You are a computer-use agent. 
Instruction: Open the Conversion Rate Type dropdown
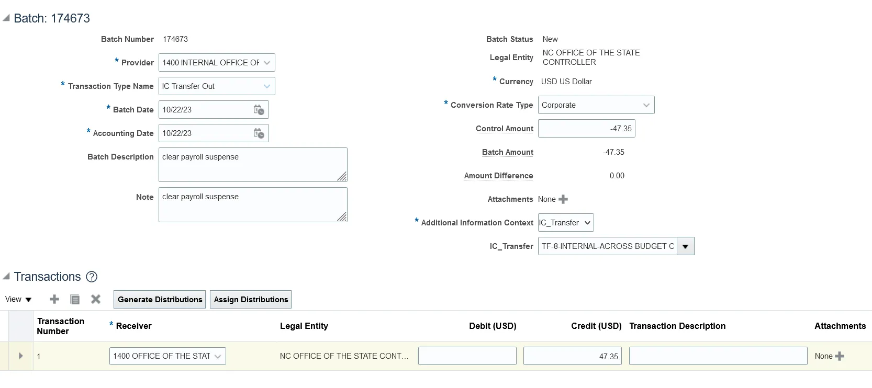pyautogui.click(x=646, y=105)
